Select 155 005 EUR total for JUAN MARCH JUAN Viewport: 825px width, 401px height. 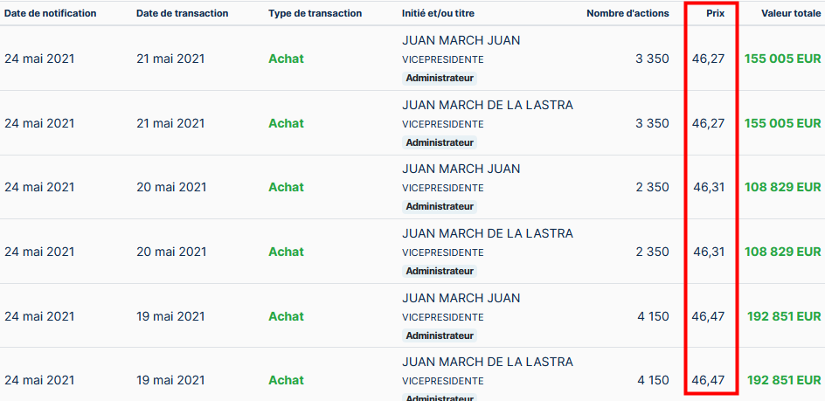coord(782,59)
